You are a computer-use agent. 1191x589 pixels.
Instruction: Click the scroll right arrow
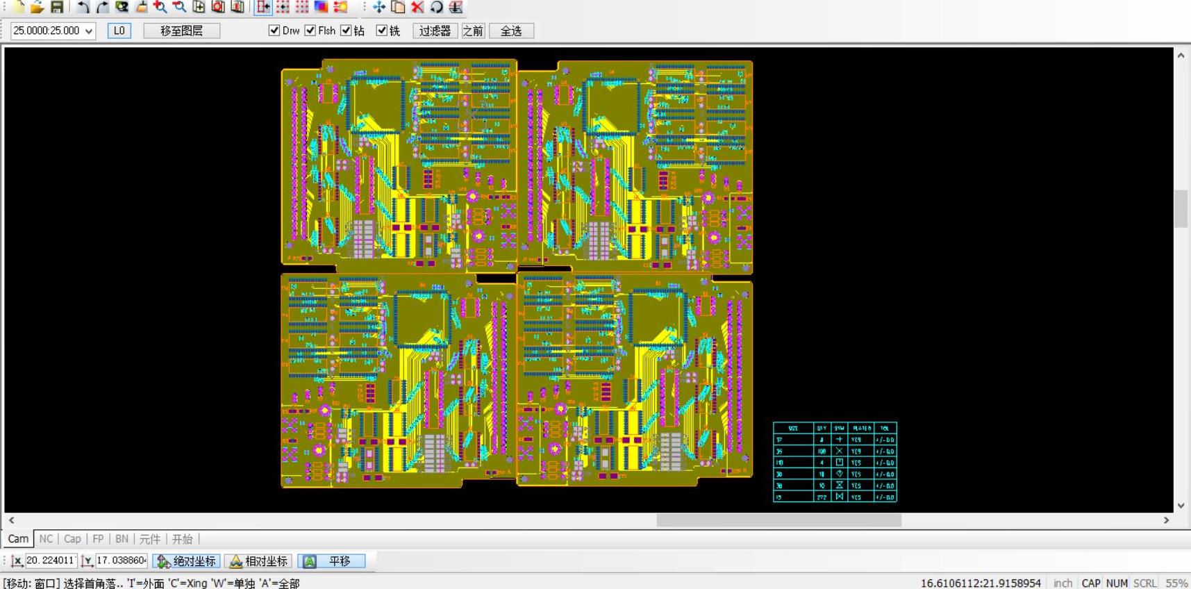point(1166,520)
